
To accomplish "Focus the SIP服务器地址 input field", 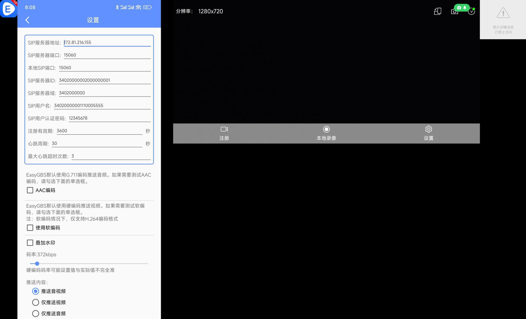I will coord(107,43).
